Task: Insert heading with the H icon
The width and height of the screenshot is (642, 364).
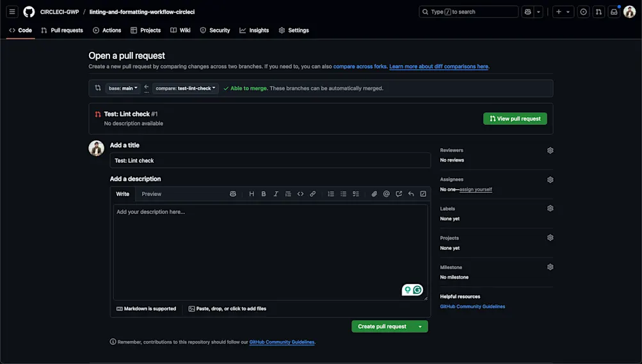Action: pyautogui.click(x=252, y=194)
